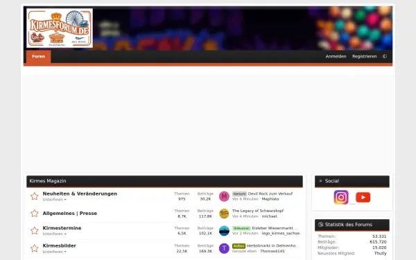The width and height of the screenshot is (416, 260).
Task: Click Beiträge value 117,8K
Action: (x=206, y=216)
